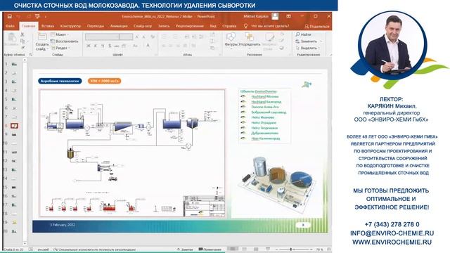The image size is (450, 253).
Task: Select slide 5 thumbnail in the panel
Action: click(x=14, y=99)
